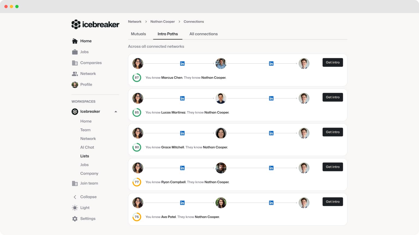Click the Lucas Martinez name text
Screen dimensions: 419x235
(x=173, y=113)
